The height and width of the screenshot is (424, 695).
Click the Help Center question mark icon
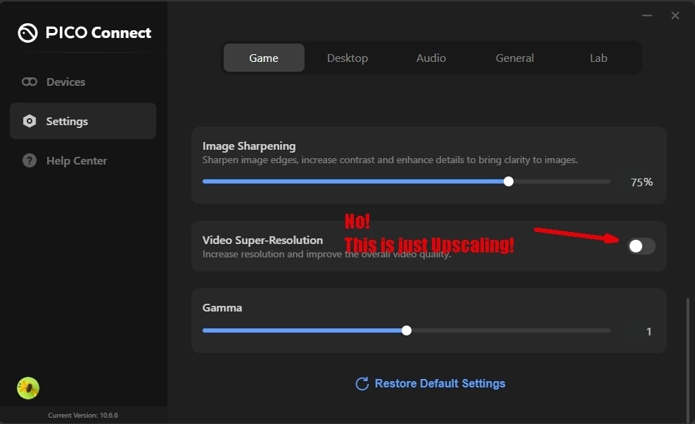[30, 160]
